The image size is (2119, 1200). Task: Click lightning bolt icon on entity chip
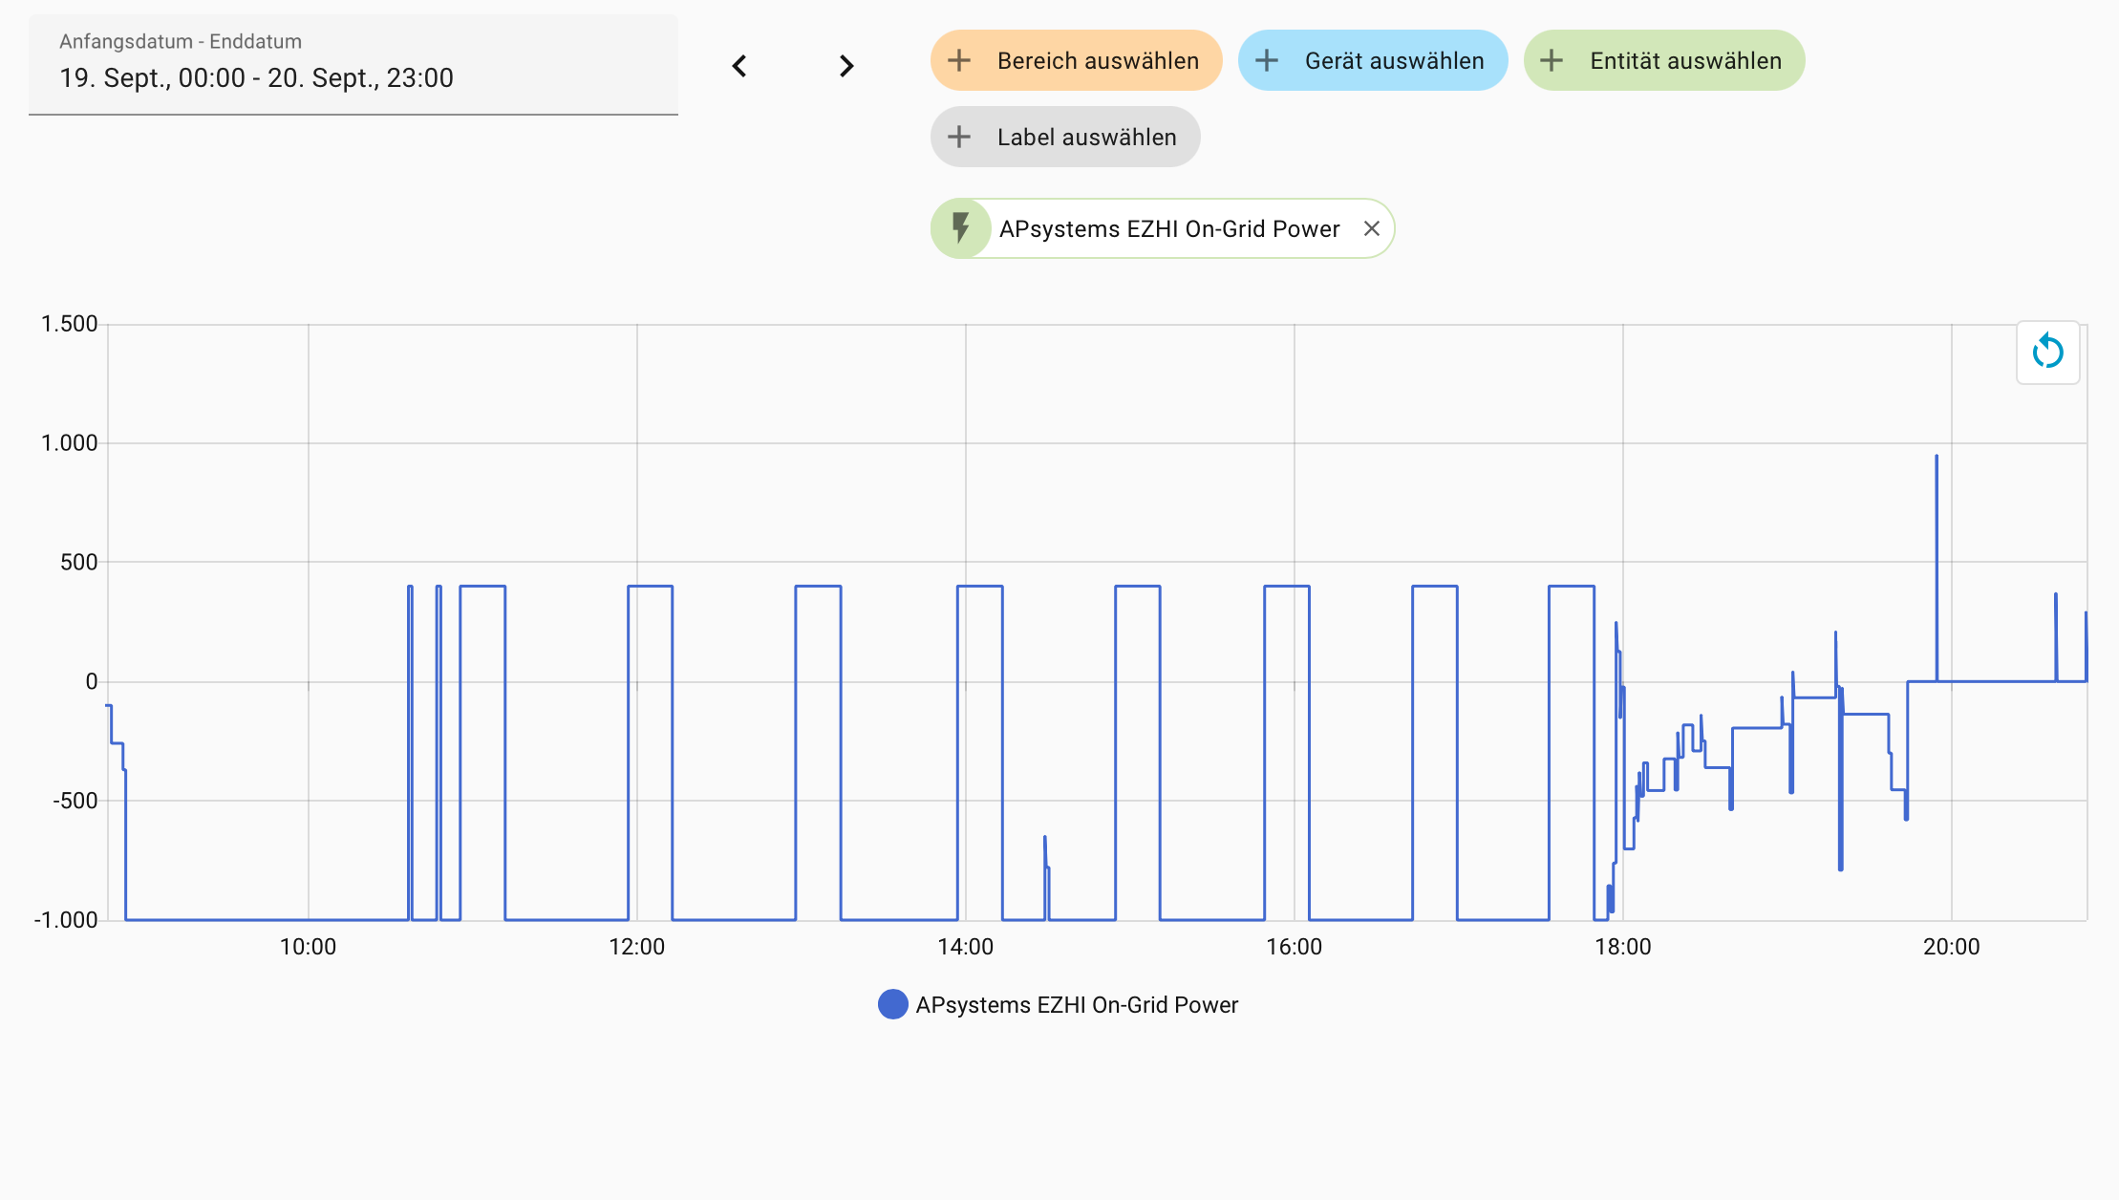(x=961, y=228)
